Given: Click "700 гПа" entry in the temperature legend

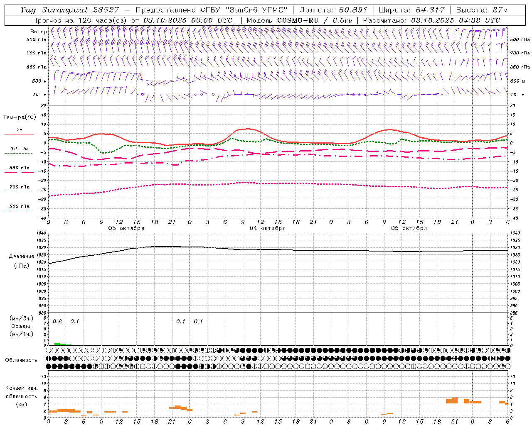Looking at the screenshot, I should (20, 187).
